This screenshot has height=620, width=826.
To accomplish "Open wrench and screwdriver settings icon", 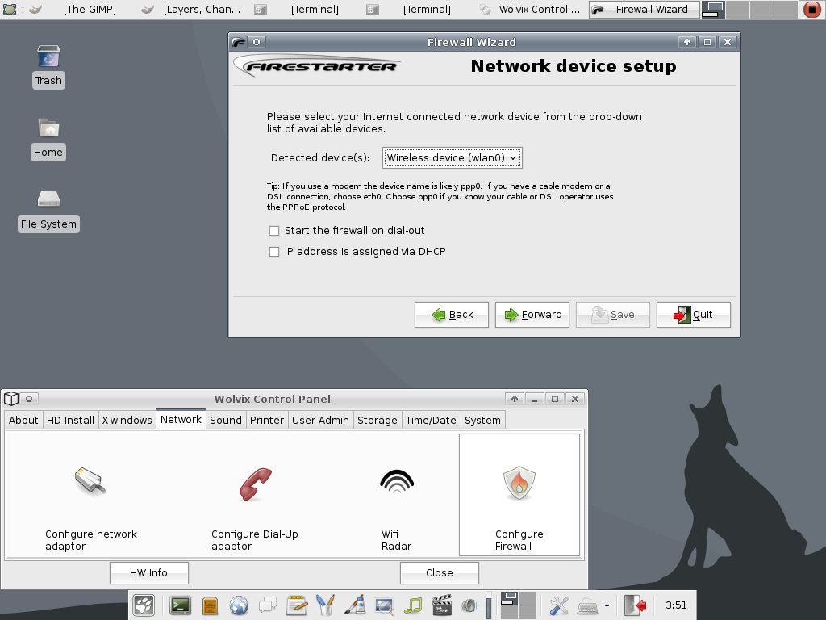I will pyautogui.click(x=558, y=605).
